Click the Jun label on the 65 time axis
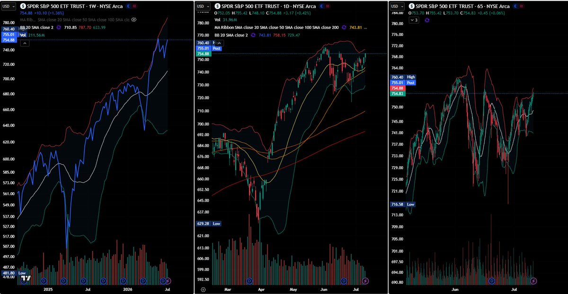 tap(455, 290)
